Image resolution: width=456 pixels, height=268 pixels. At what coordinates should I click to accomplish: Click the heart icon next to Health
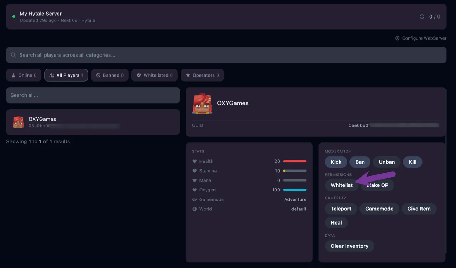coord(195,161)
